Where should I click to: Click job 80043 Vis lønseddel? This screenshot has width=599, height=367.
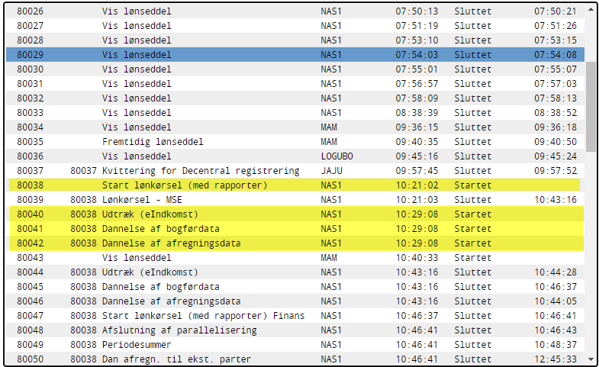[x=295, y=258]
